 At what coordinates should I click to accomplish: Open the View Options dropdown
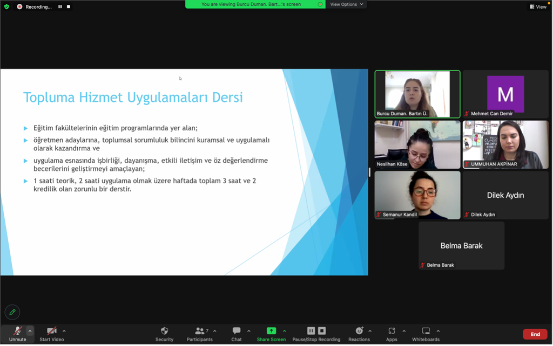tap(347, 4)
